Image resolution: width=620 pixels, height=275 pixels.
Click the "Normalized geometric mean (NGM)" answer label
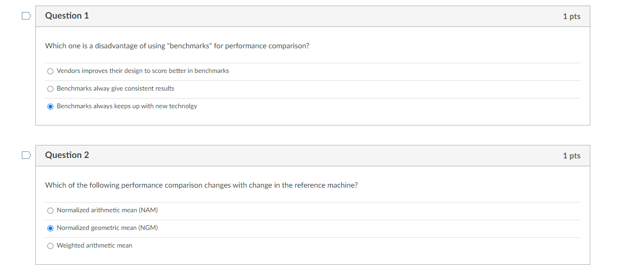107,228
